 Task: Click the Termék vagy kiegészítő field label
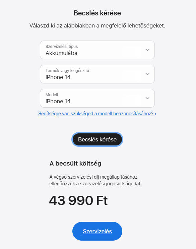(67, 70)
